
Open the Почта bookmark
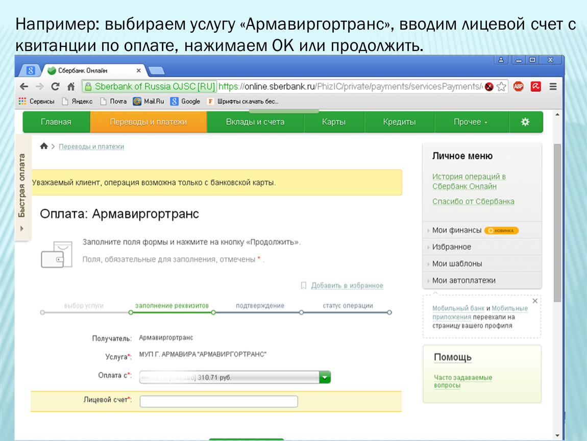tap(113, 102)
